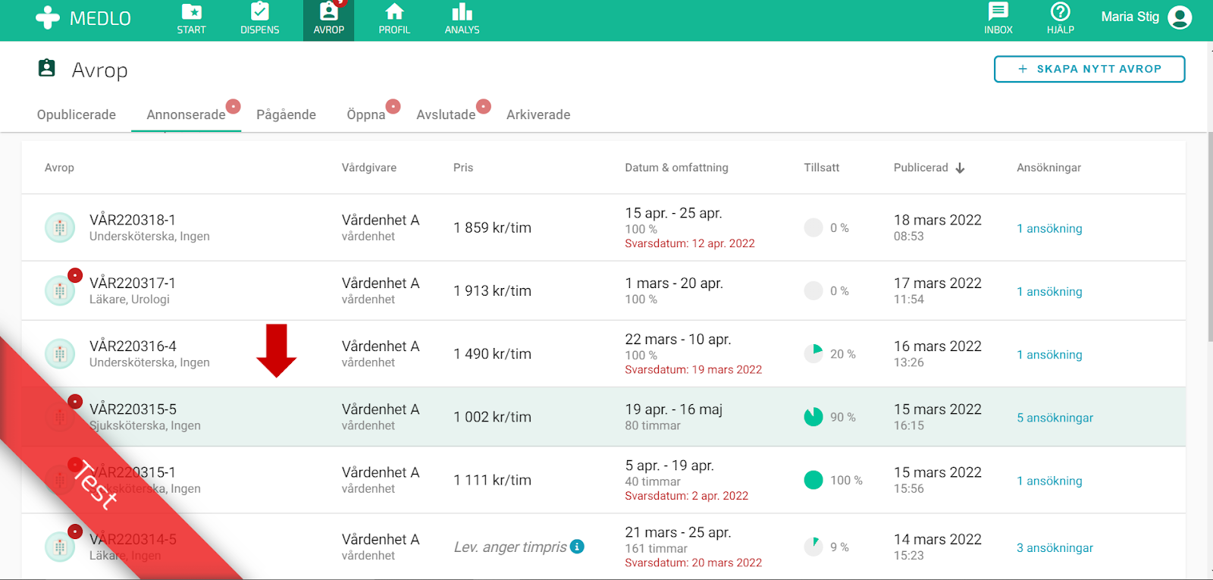Click the 1 111 kr/tim price
Screen dimensions: 1213x580
point(492,480)
